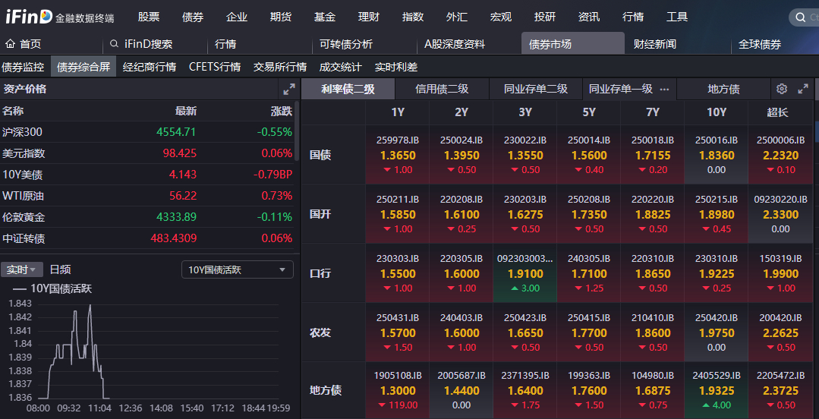Image resolution: width=819 pixels, height=419 pixels.
Task: Click the 地方债 1Y cell 1905108.IB
Action: click(398, 389)
